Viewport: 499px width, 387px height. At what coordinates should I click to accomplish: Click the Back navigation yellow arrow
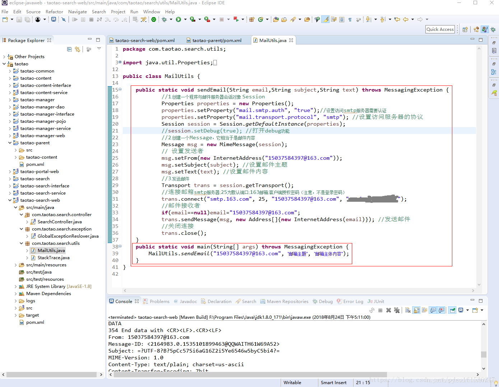(406, 19)
